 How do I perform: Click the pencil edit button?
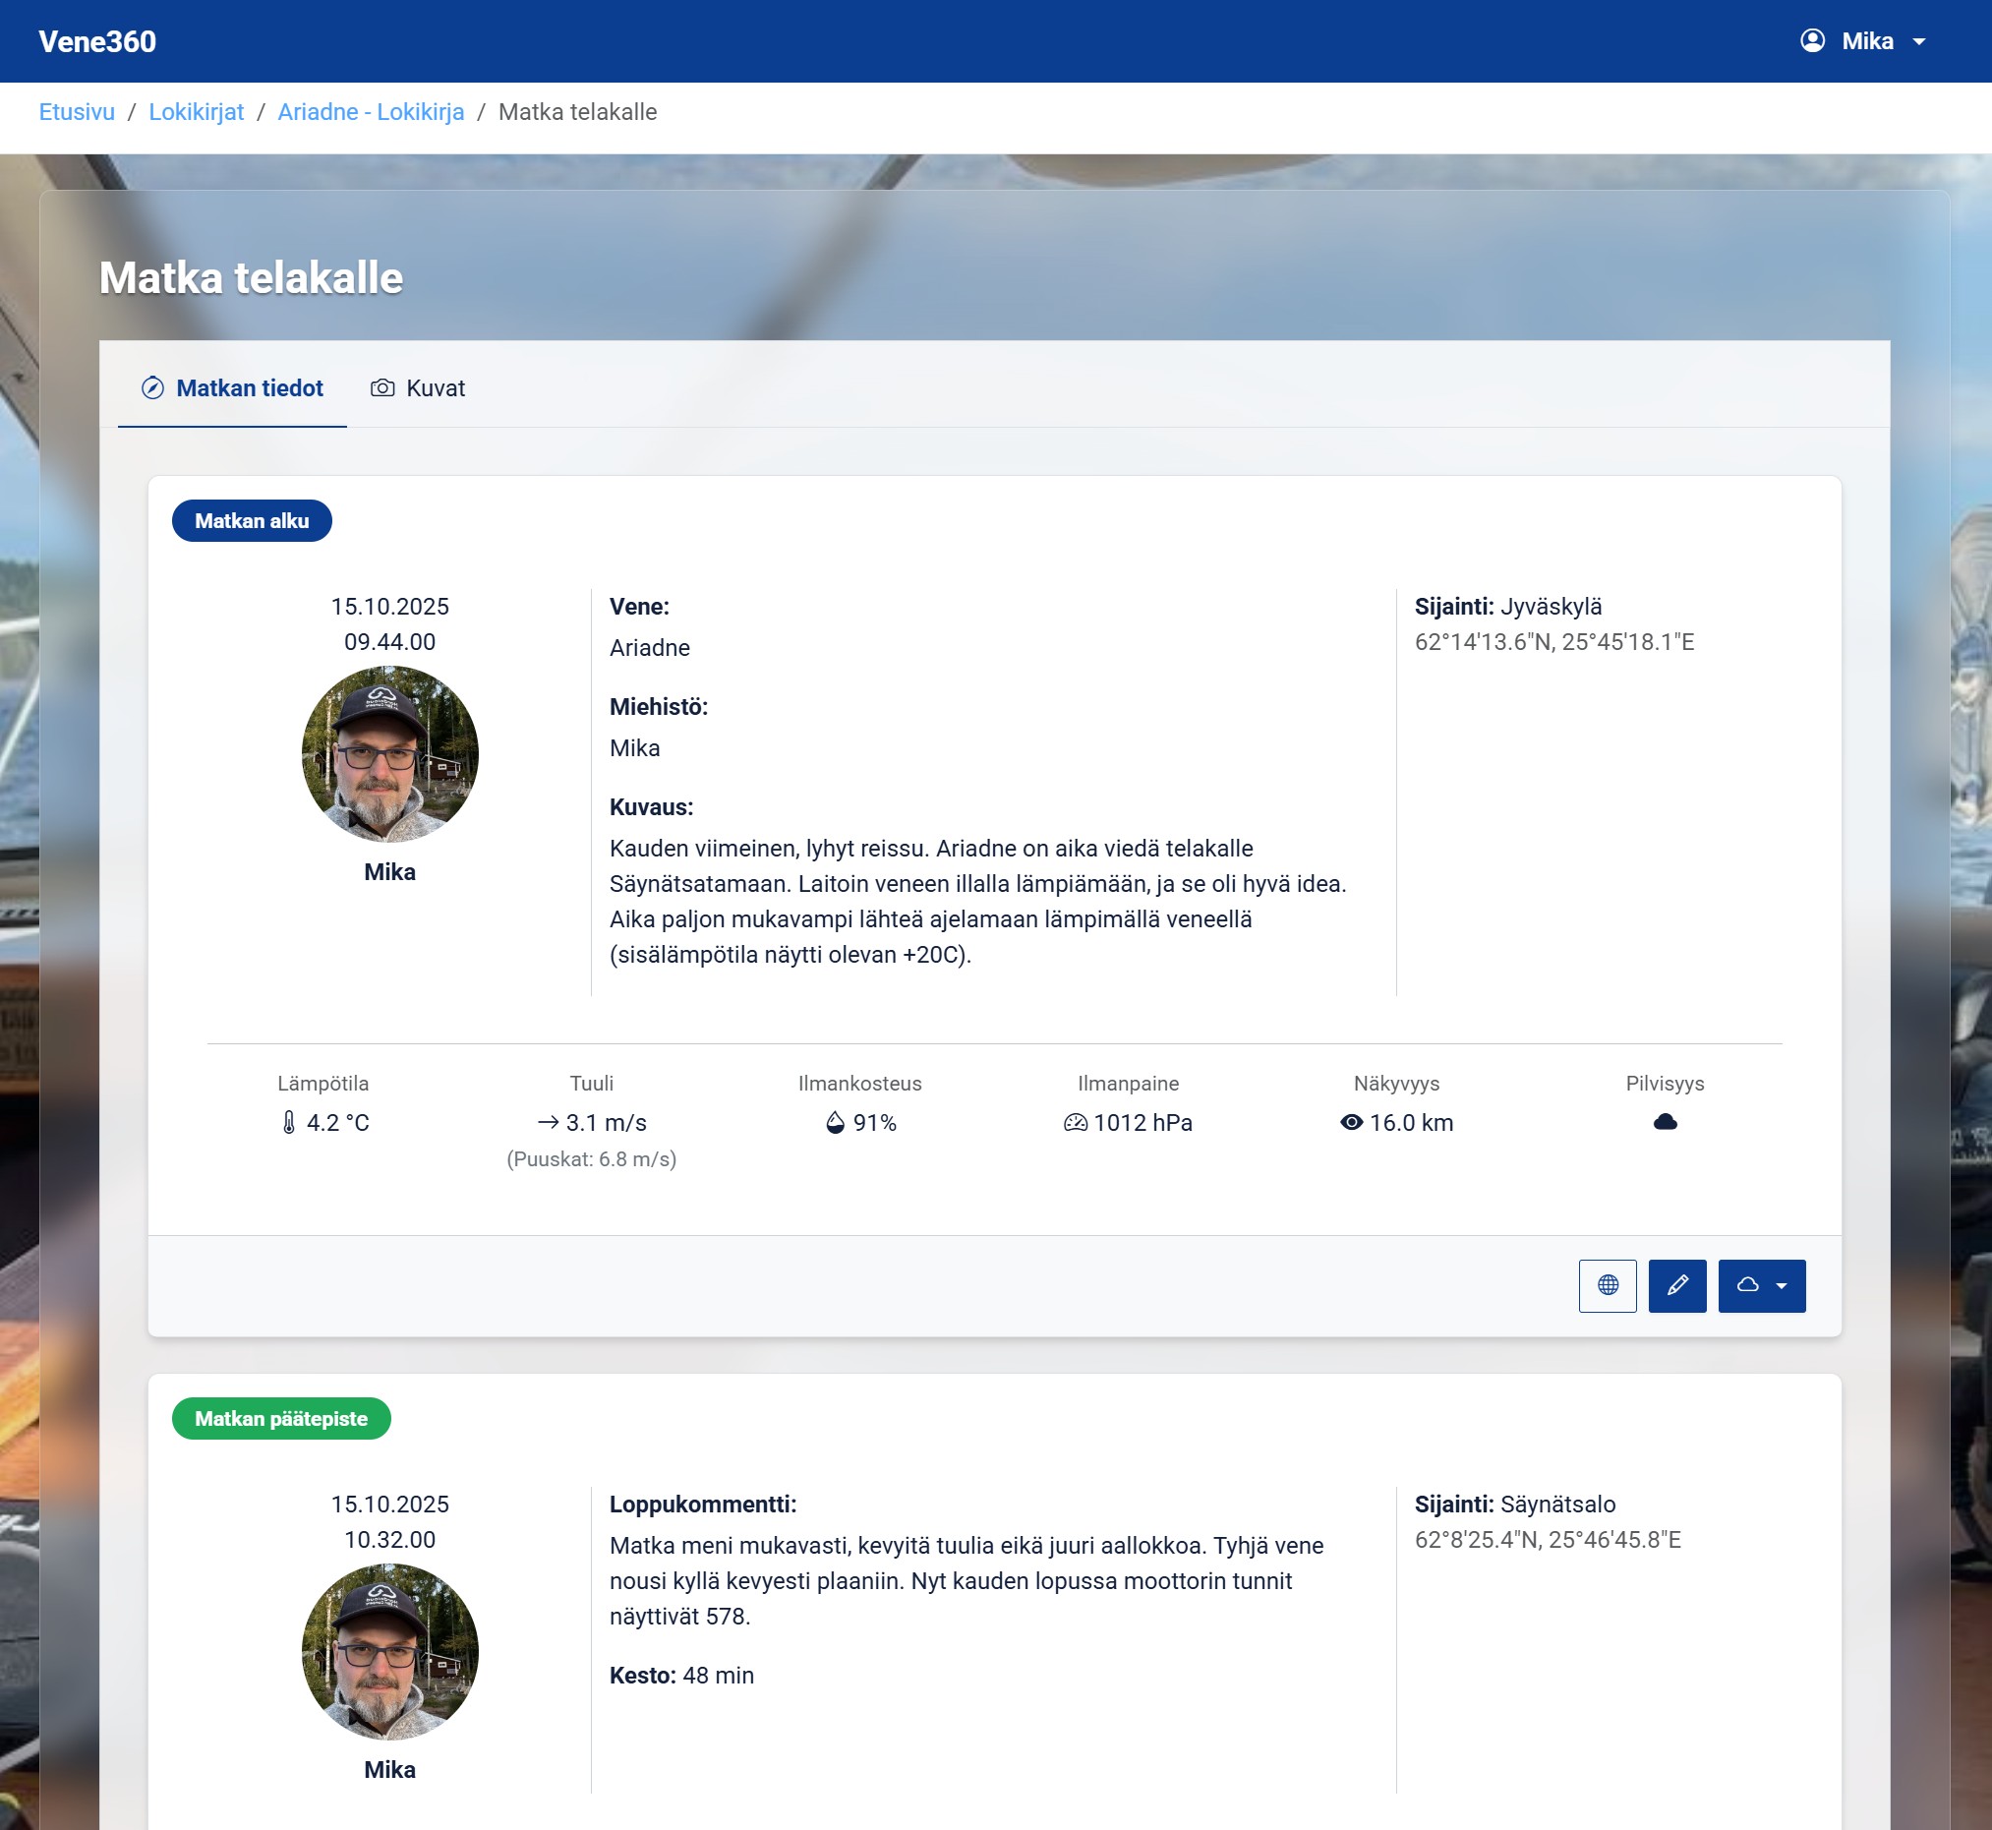pos(1676,1285)
